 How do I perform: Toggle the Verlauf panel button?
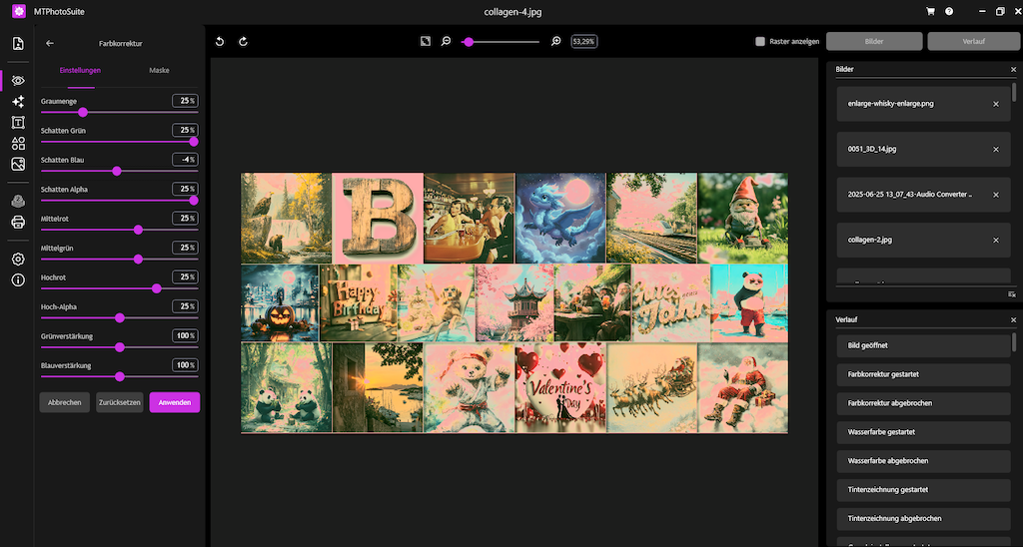pyautogui.click(x=972, y=42)
